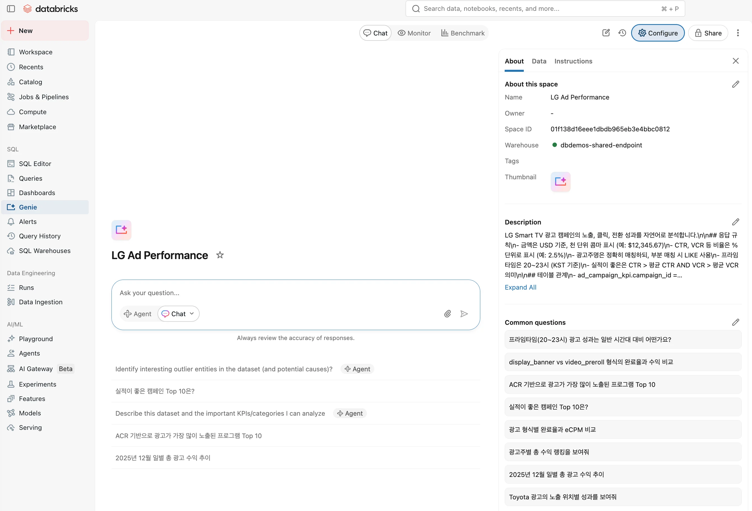Open Runs under Data Engineering
The width and height of the screenshot is (752, 511).
(x=45, y=288)
